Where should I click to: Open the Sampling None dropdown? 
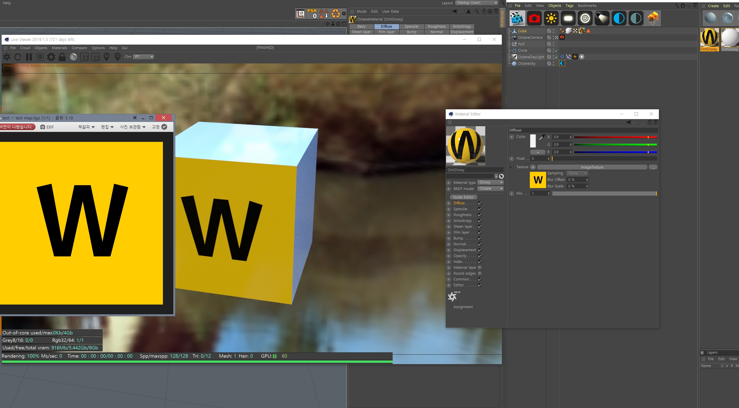pyautogui.click(x=577, y=173)
